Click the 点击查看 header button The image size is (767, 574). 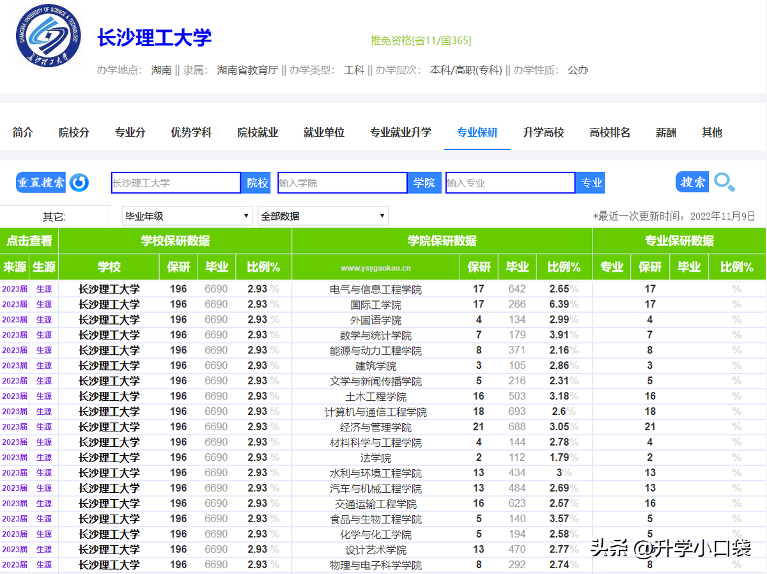[x=29, y=241]
